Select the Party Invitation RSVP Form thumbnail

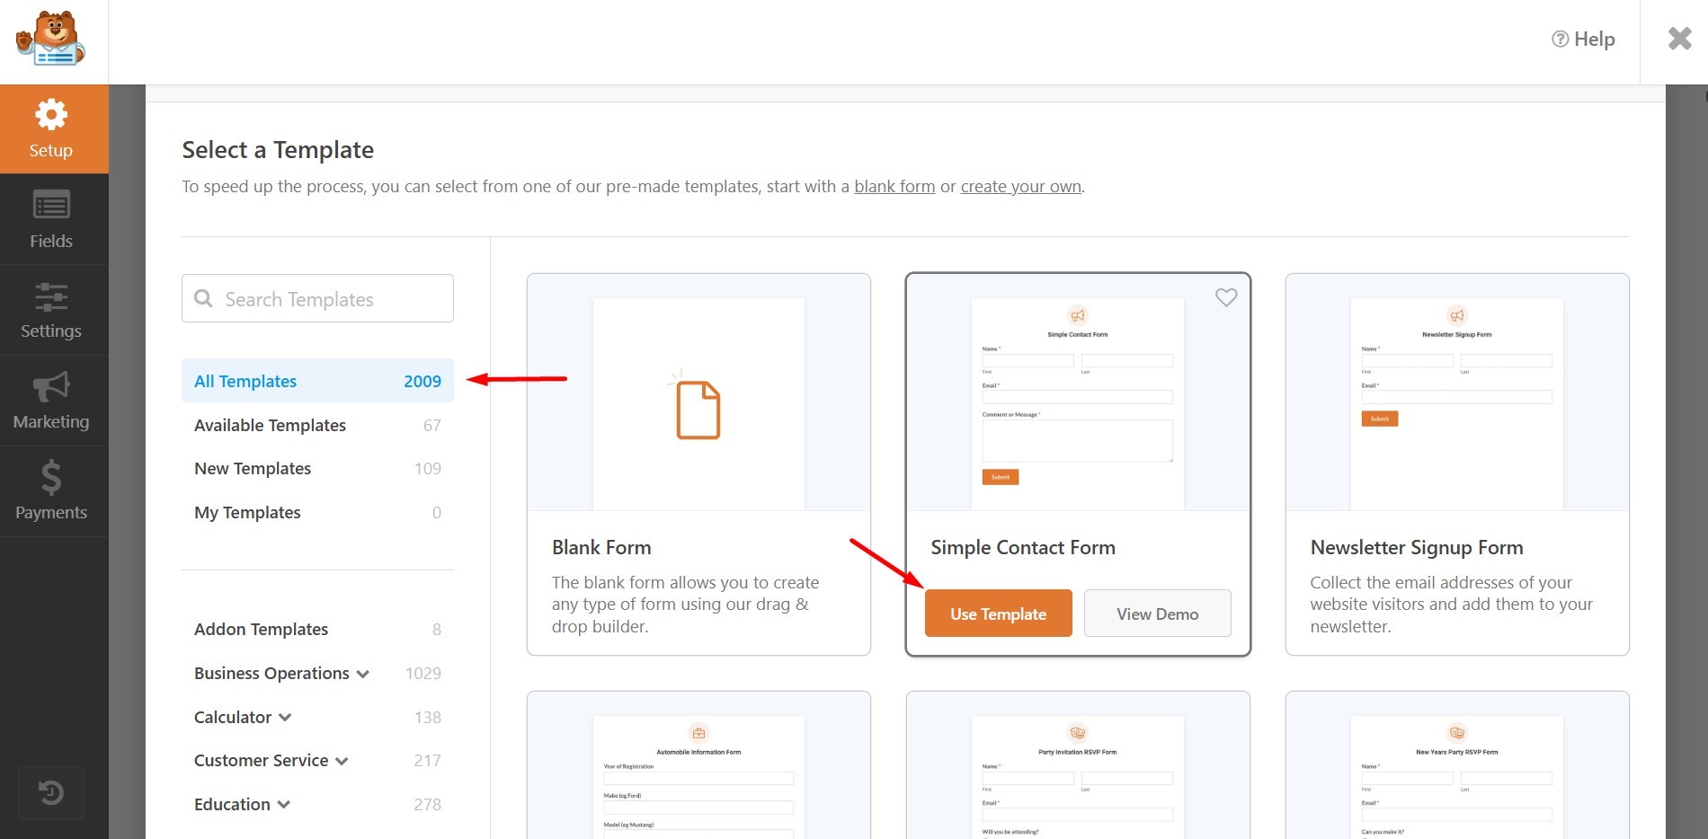click(x=1078, y=765)
